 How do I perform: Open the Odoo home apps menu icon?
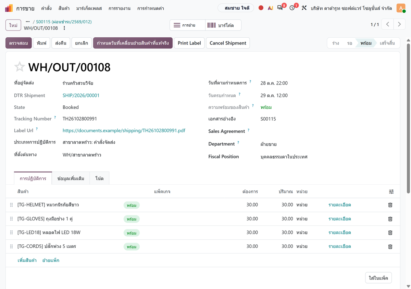coord(9,8)
